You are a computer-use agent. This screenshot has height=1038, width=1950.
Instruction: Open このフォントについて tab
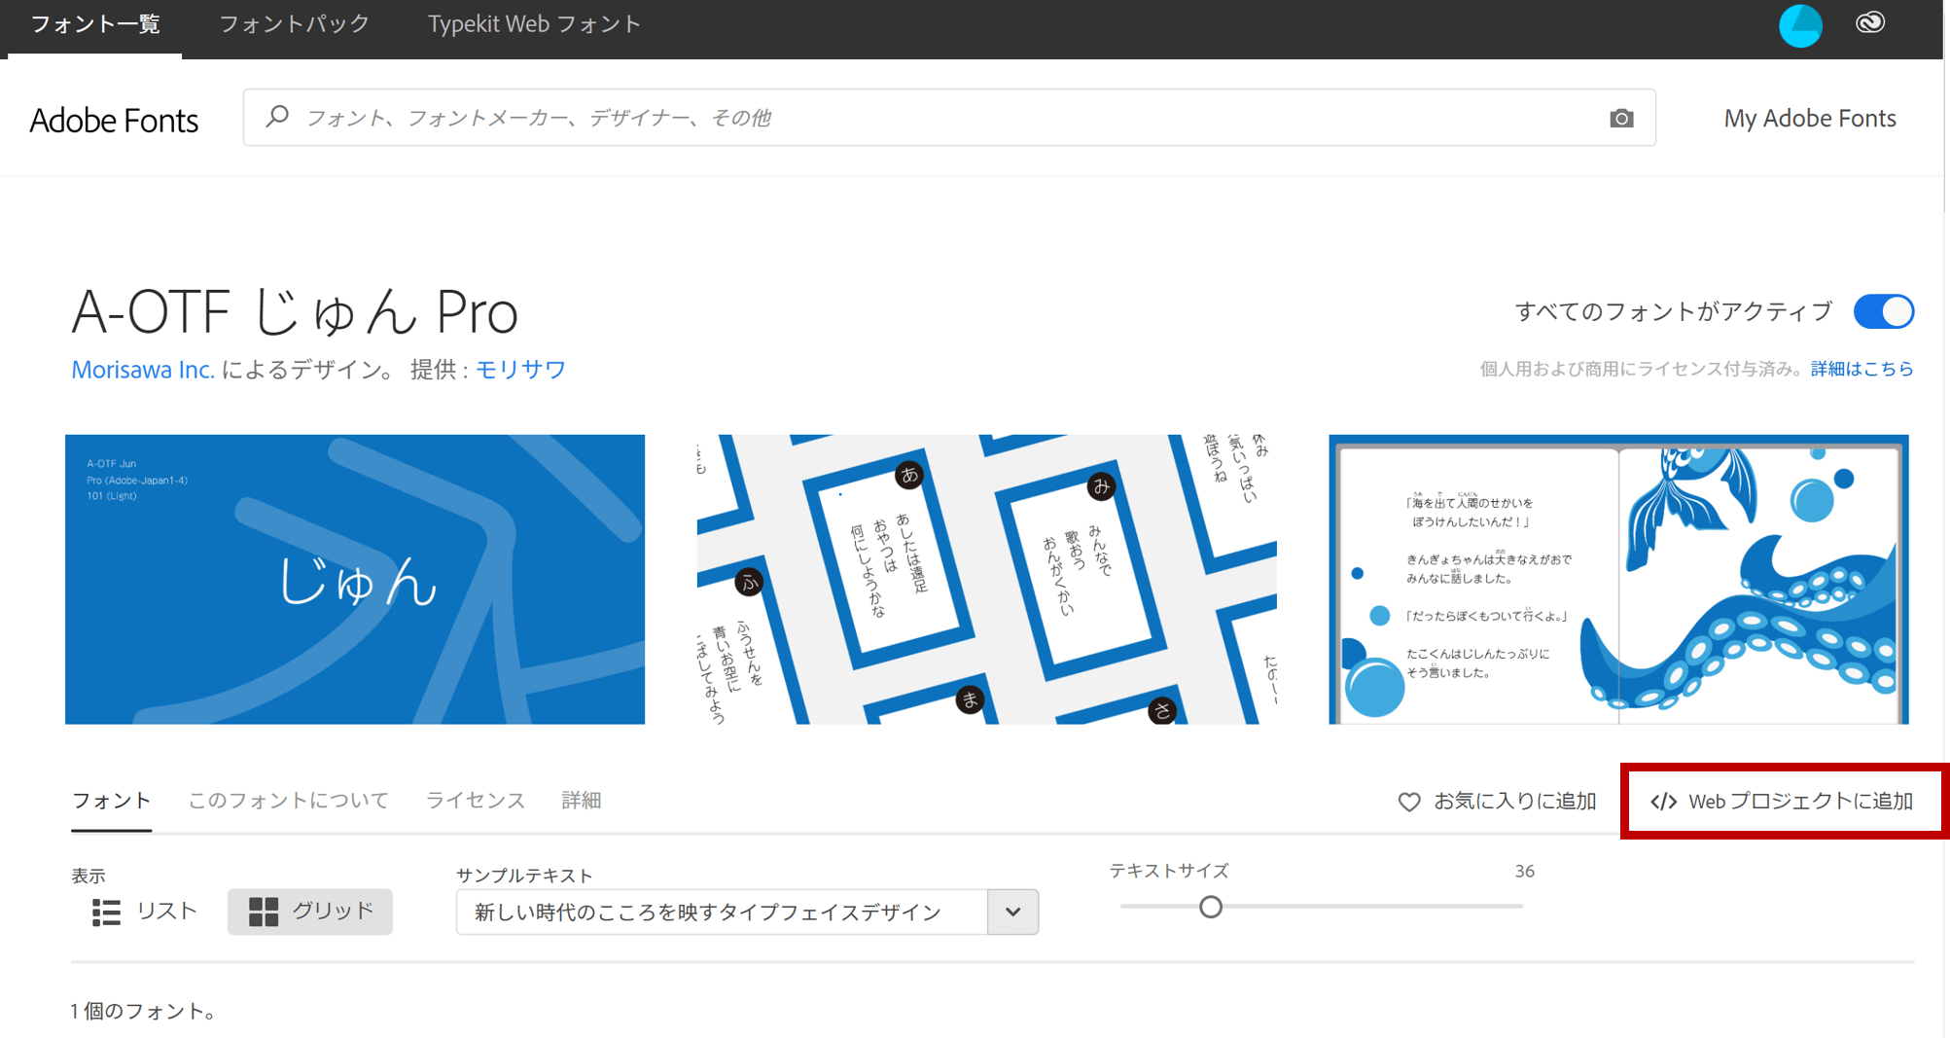click(x=288, y=801)
